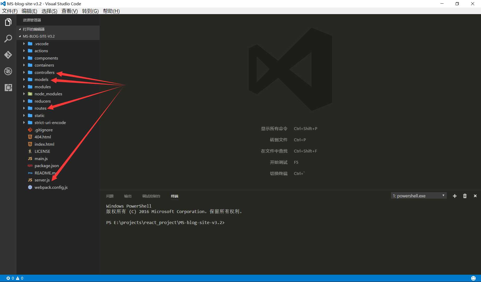Click the index.html file icon
The image size is (481, 282).
tap(30, 144)
